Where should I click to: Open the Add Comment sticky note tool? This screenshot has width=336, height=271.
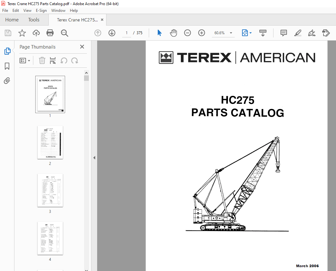point(283,33)
